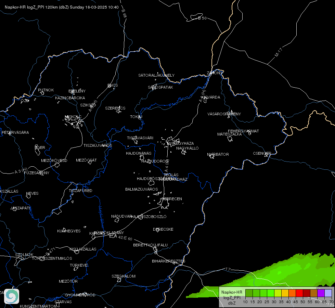The height and width of the screenshot is (308, 335).
Task: Click the TISZAFÜRED label
Action: 80,190
